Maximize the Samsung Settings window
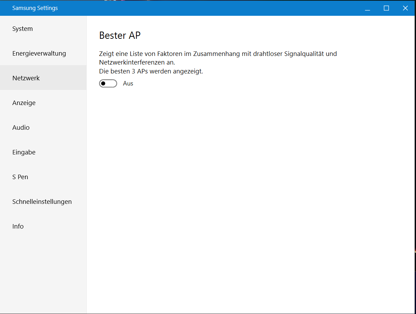 pos(386,8)
